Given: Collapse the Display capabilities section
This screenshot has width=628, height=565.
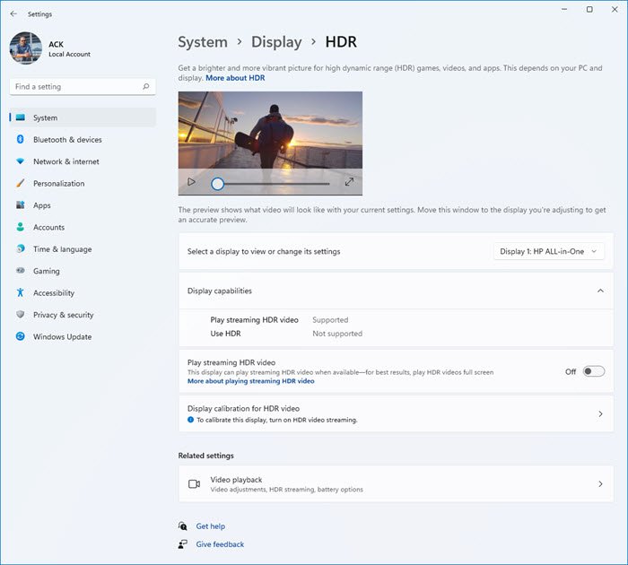Looking at the screenshot, I should pyautogui.click(x=600, y=291).
